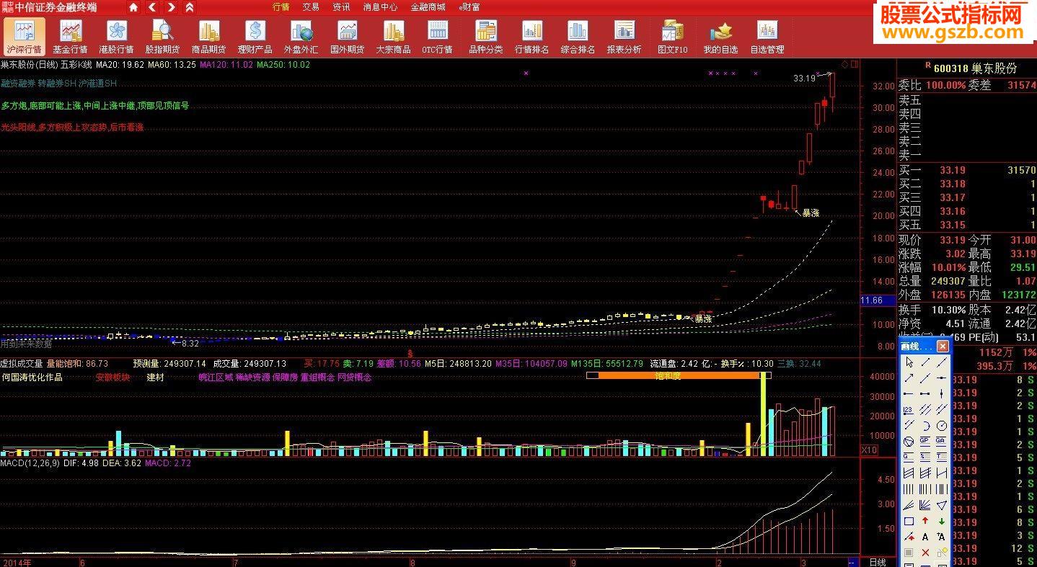Click the square icon above the chart
1037x567 pixels.
(855, 64)
